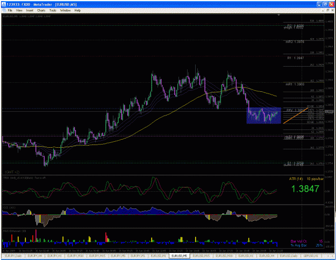Click the R1 : 1.3947 pivot label

pyautogui.click(x=296, y=58)
